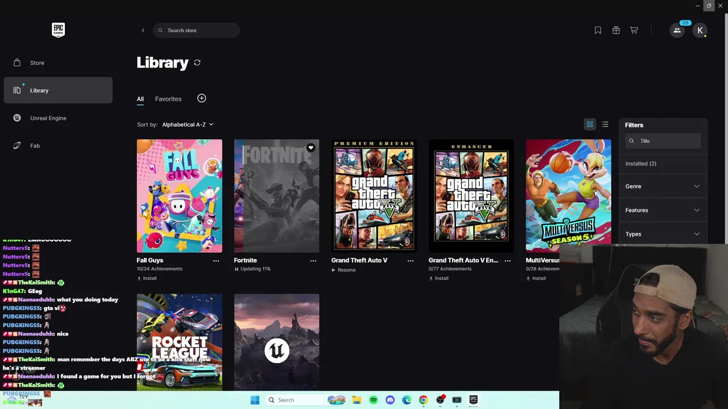This screenshot has width=728, height=409.
Task: Select Library in the sidebar
Action: click(58, 90)
